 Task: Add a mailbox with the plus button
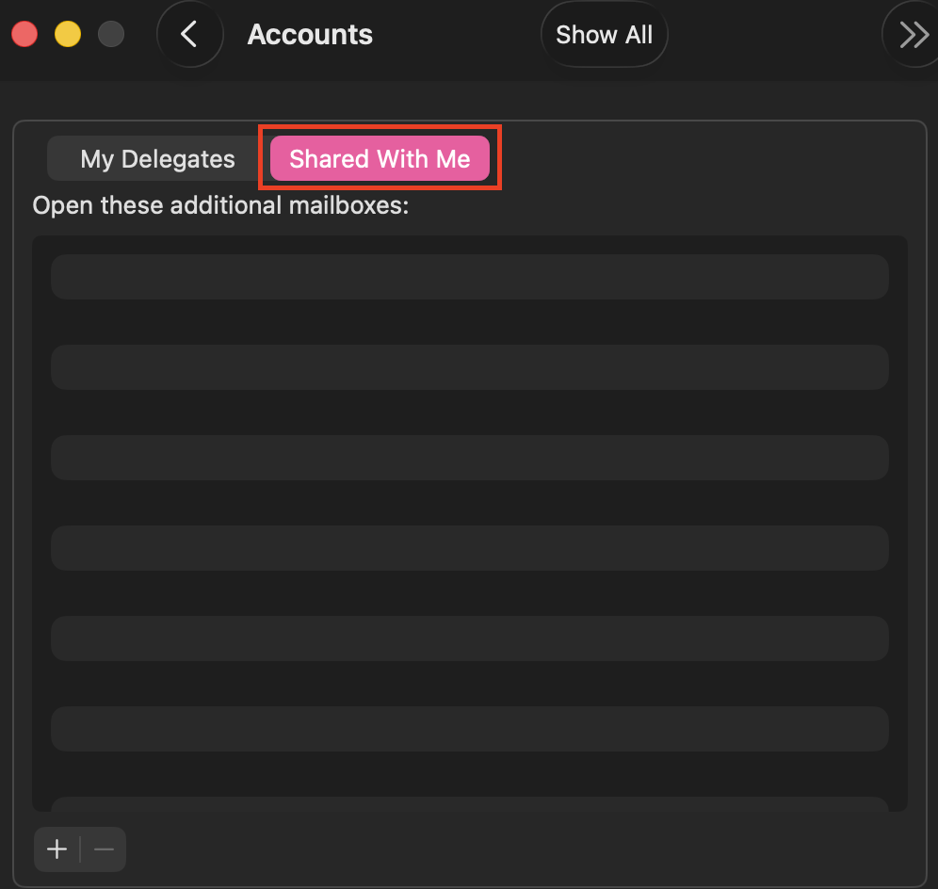57,849
